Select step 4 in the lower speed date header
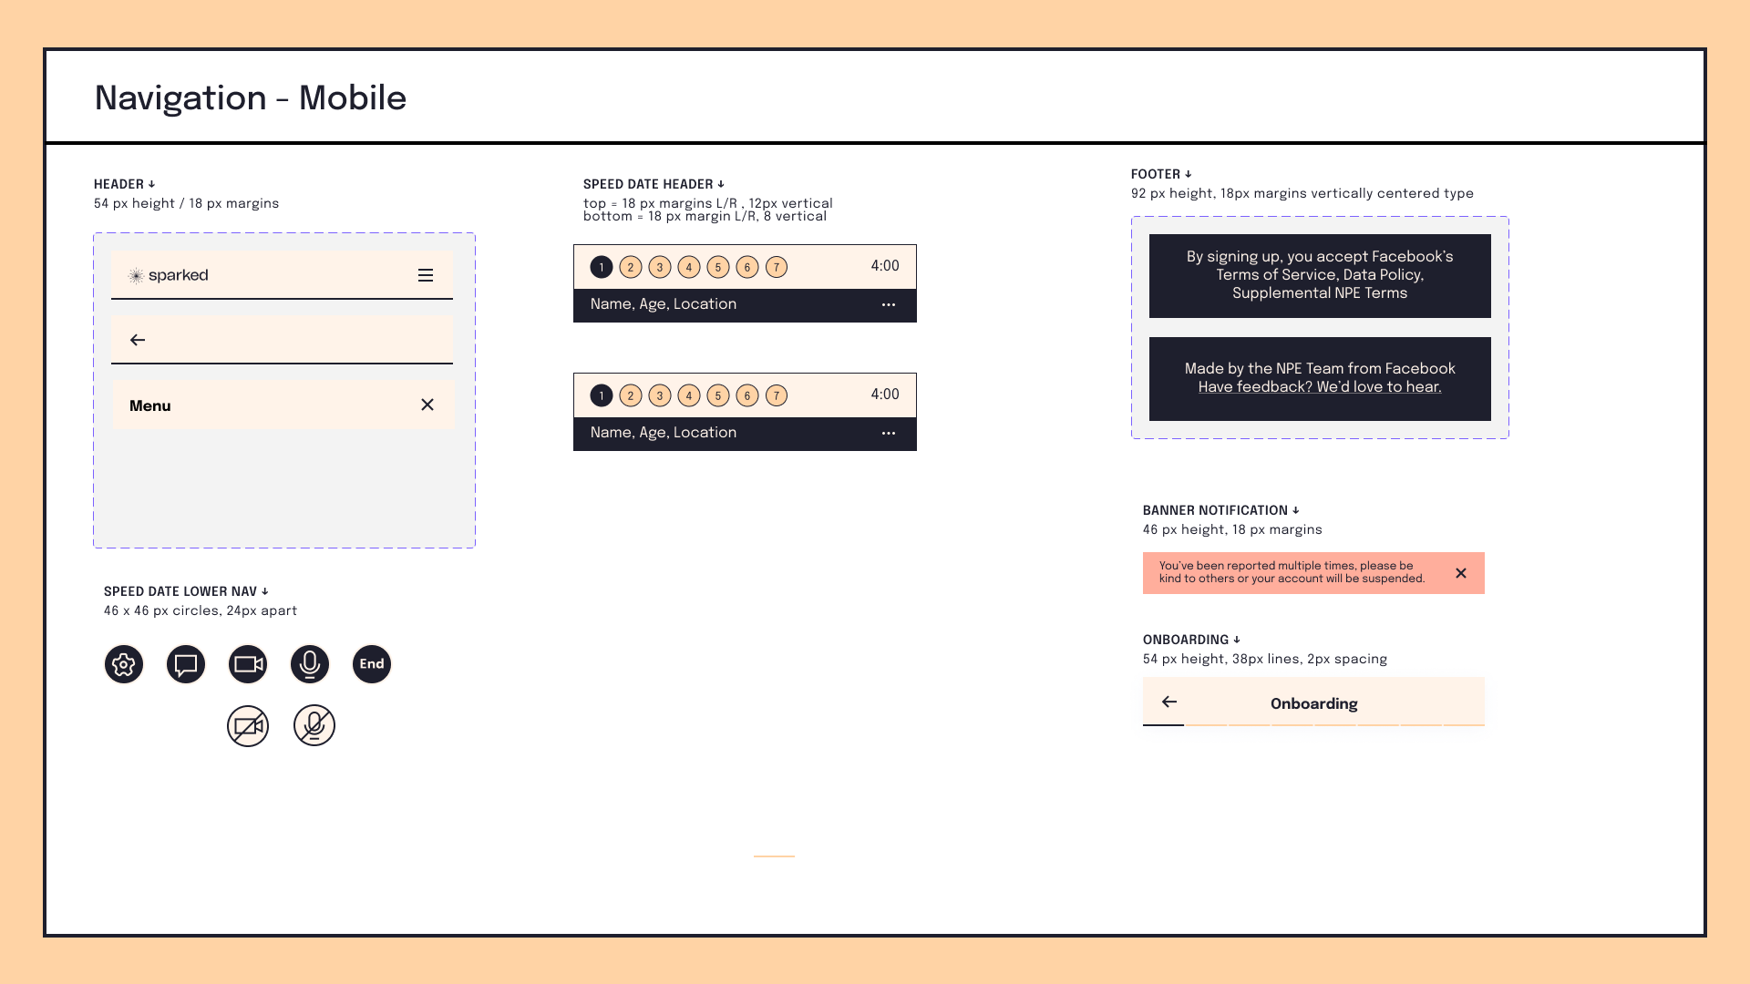 coord(689,395)
